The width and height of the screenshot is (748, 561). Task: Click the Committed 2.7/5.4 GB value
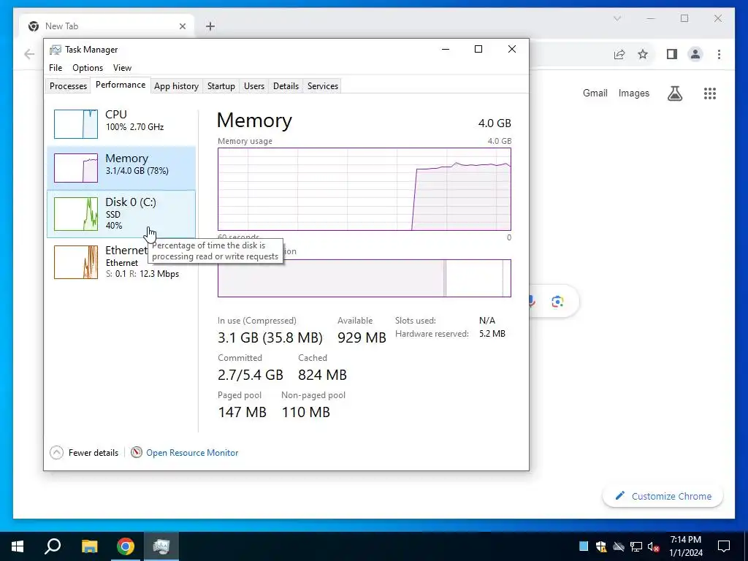pos(251,375)
